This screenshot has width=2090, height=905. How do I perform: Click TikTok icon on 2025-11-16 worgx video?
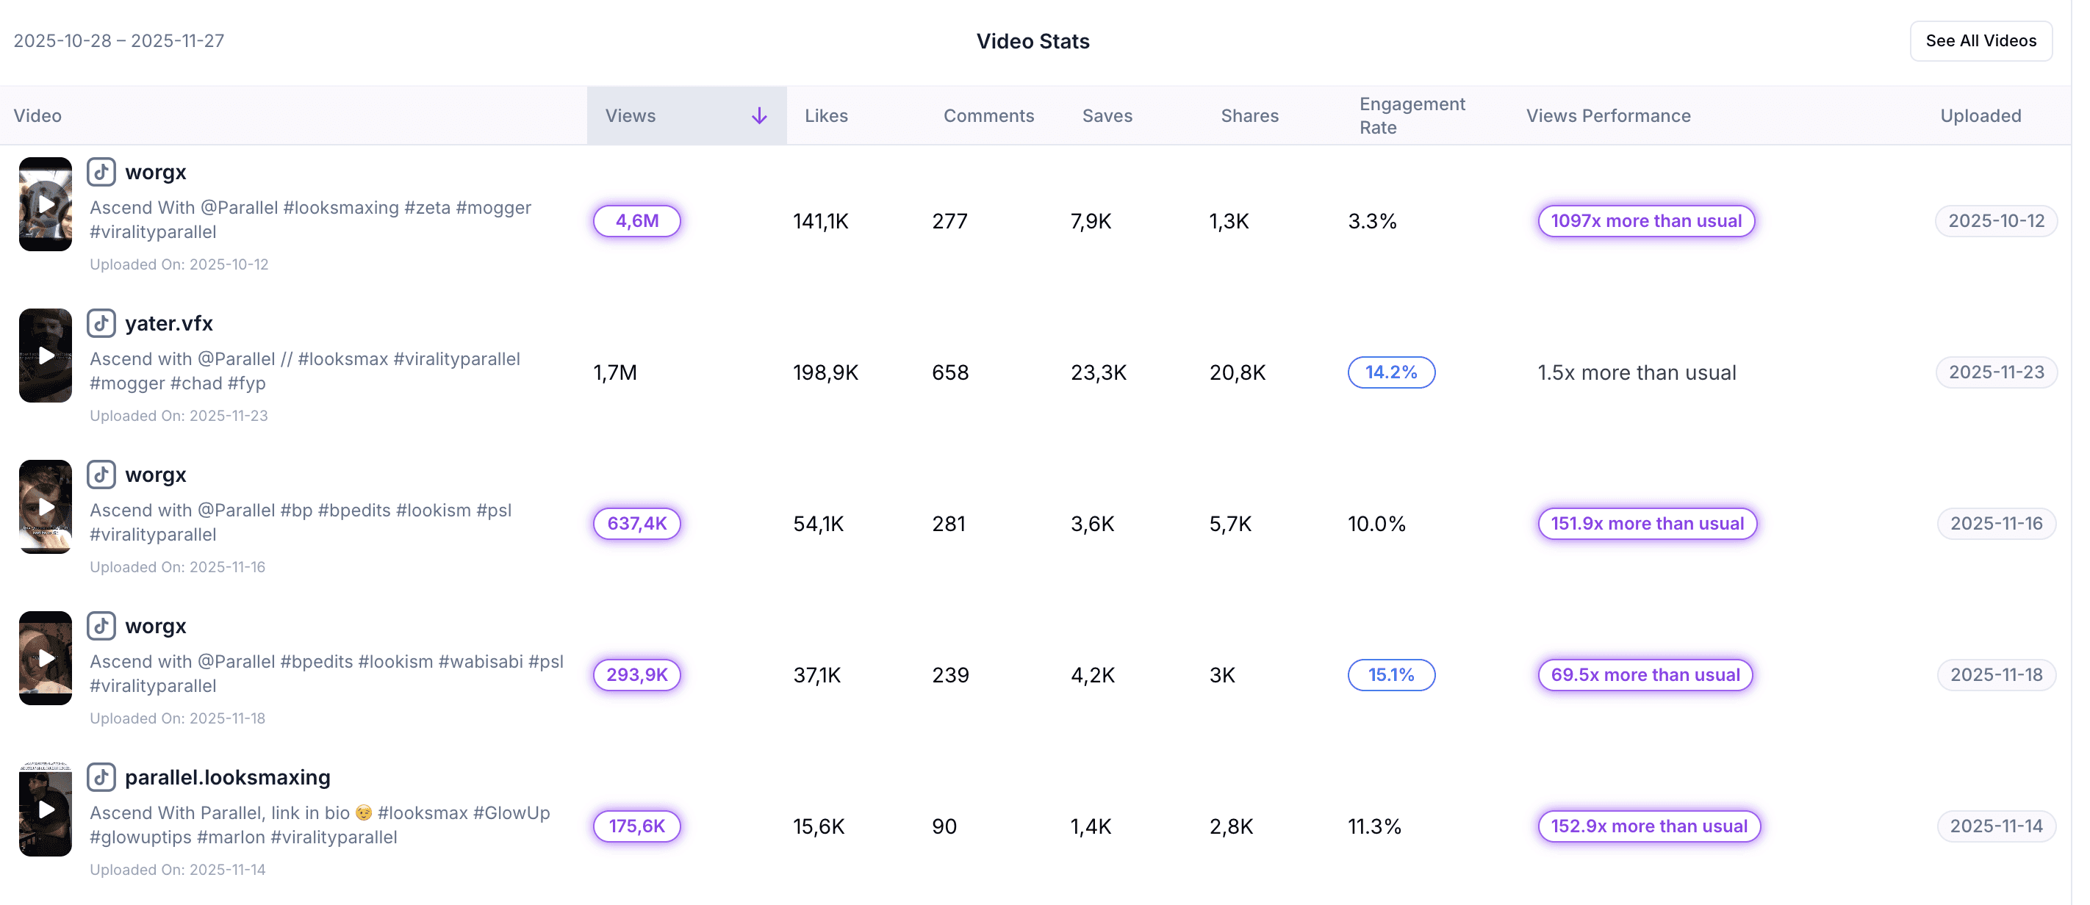pyautogui.click(x=101, y=475)
